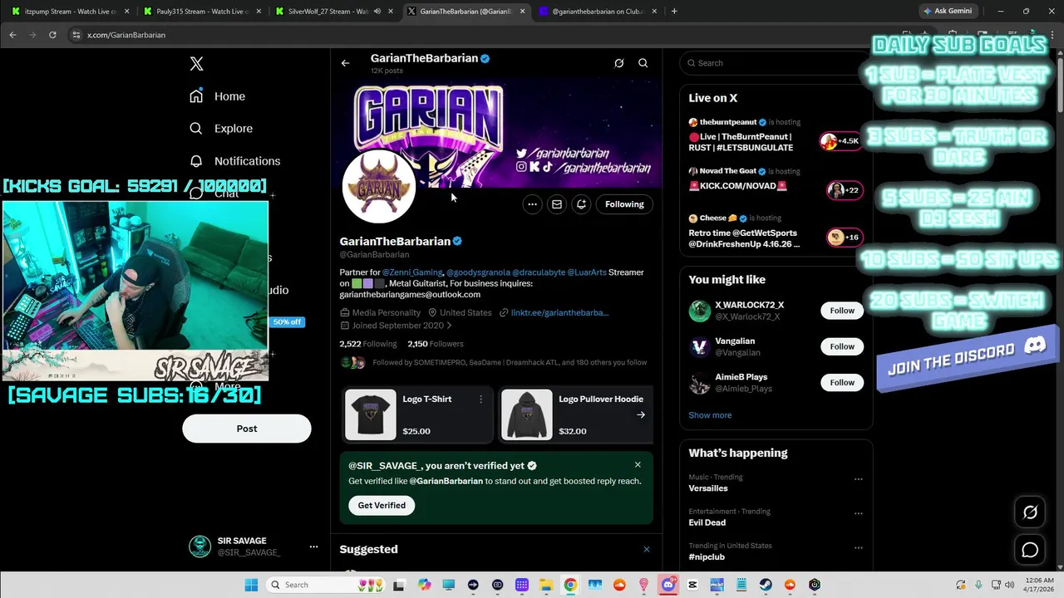Open GarianTheBarbarian's profile avatar
Screen dimensions: 1064x598
pyautogui.click(x=379, y=186)
